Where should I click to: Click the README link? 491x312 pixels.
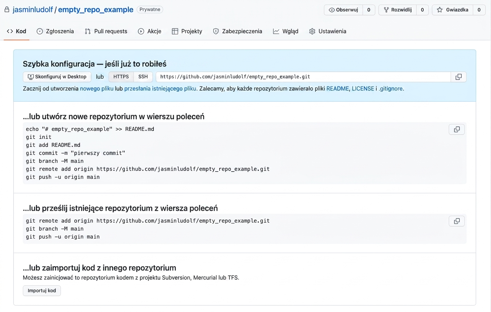pos(338,89)
